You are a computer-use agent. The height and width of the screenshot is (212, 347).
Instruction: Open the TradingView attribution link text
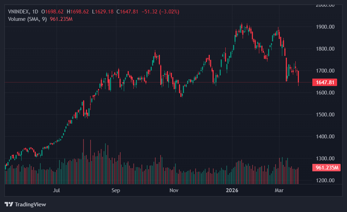(x=30, y=204)
